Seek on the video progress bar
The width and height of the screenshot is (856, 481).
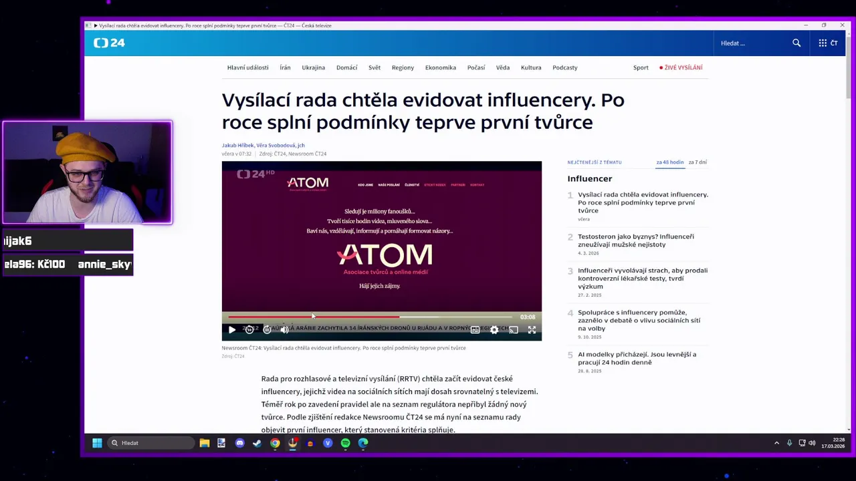pos(370,317)
